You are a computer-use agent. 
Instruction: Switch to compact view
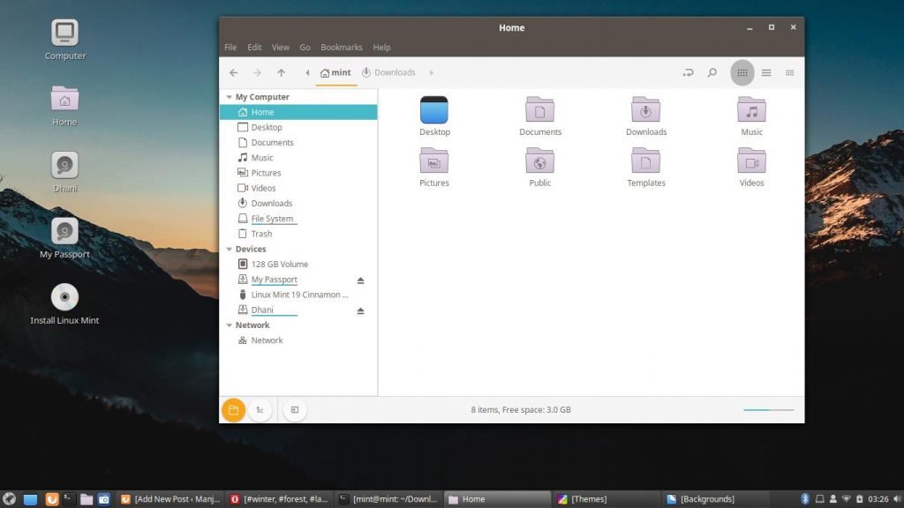click(x=789, y=72)
